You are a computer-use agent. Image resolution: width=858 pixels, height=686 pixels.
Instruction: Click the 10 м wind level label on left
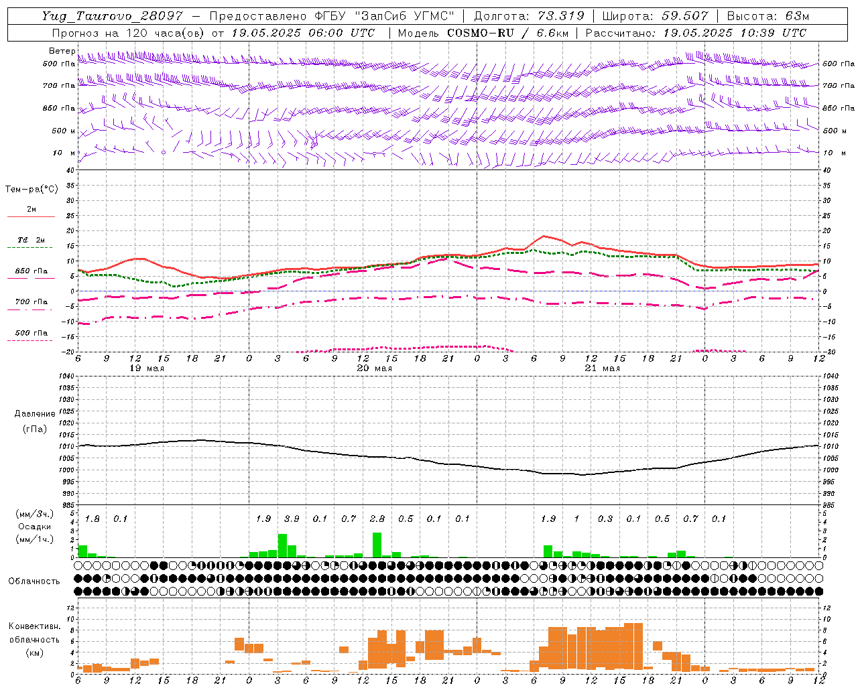[x=64, y=153]
